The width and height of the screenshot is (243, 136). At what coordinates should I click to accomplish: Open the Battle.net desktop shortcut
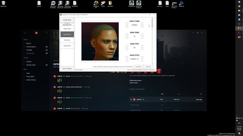point(181,4)
